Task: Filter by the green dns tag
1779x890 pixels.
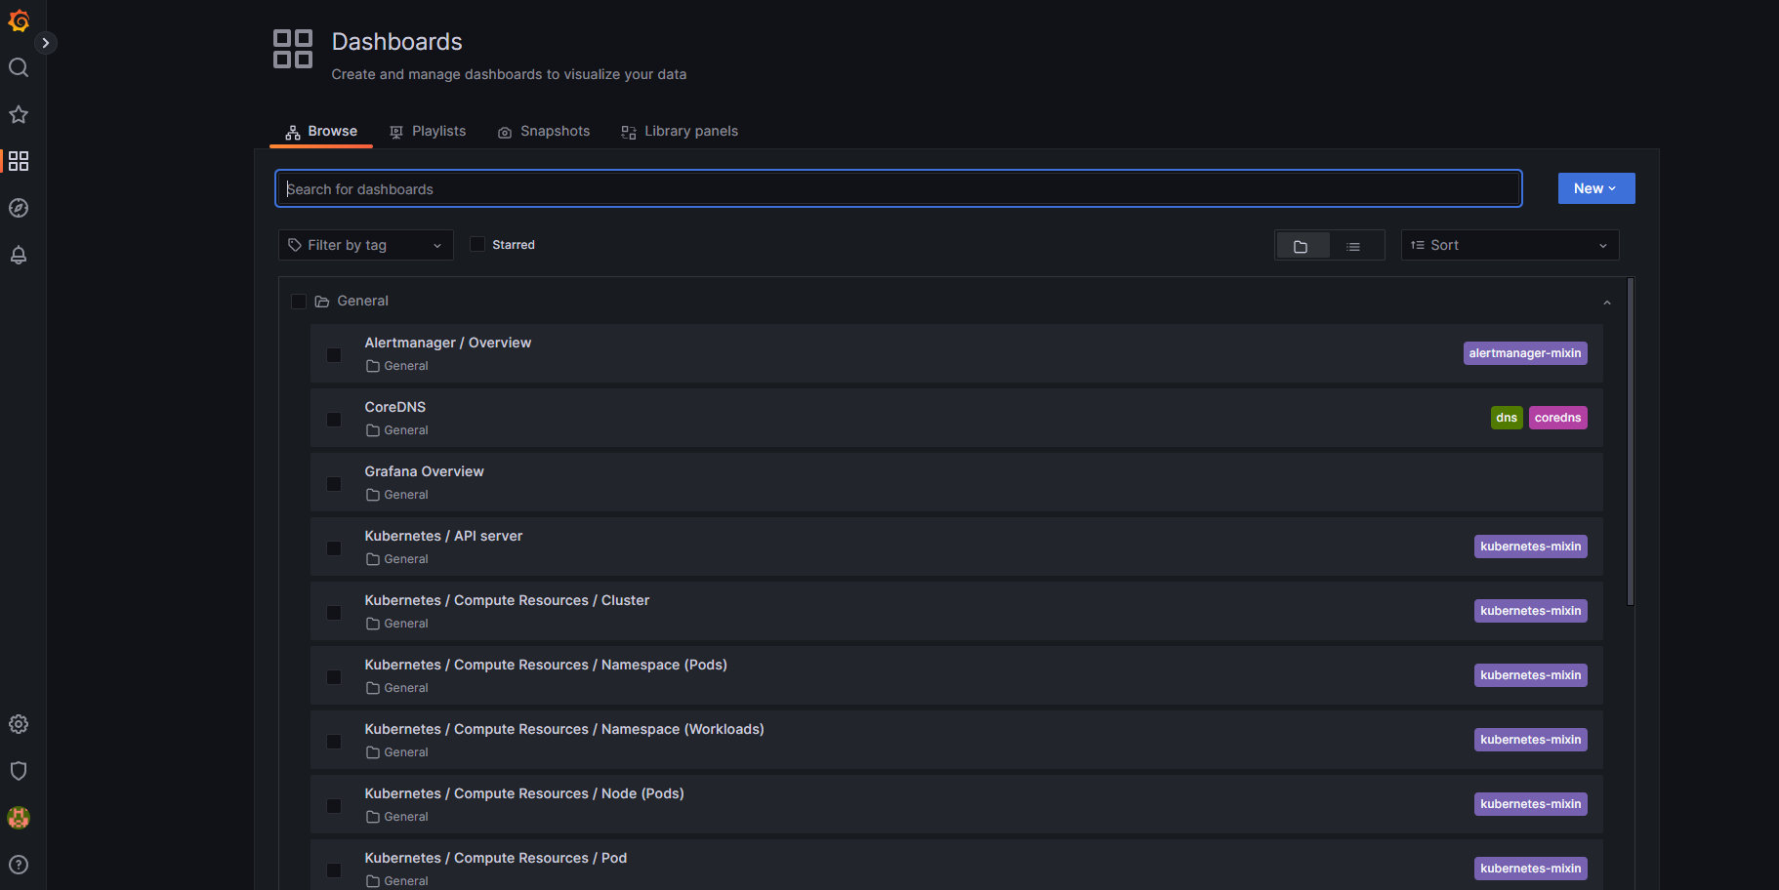Action: [x=1507, y=418]
